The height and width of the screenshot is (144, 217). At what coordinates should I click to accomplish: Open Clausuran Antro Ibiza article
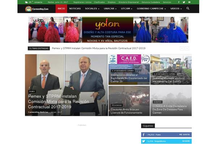click(x=126, y=111)
